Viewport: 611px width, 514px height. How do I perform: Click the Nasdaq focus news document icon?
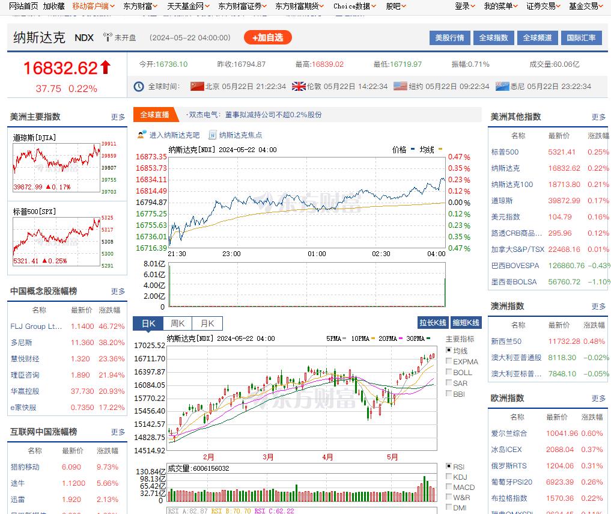tap(212, 135)
